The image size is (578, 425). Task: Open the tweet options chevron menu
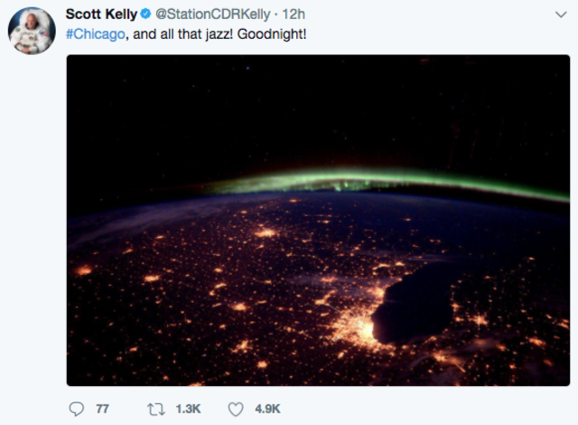coord(559,14)
